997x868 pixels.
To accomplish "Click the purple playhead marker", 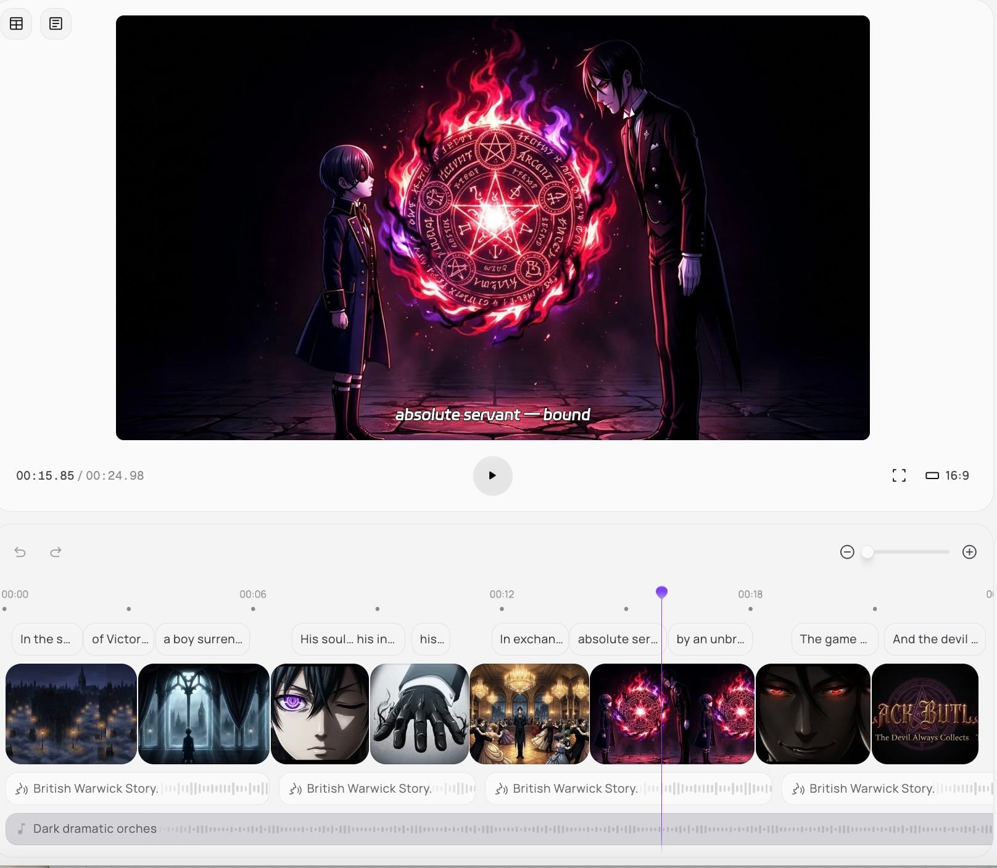I will click(661, 593).
